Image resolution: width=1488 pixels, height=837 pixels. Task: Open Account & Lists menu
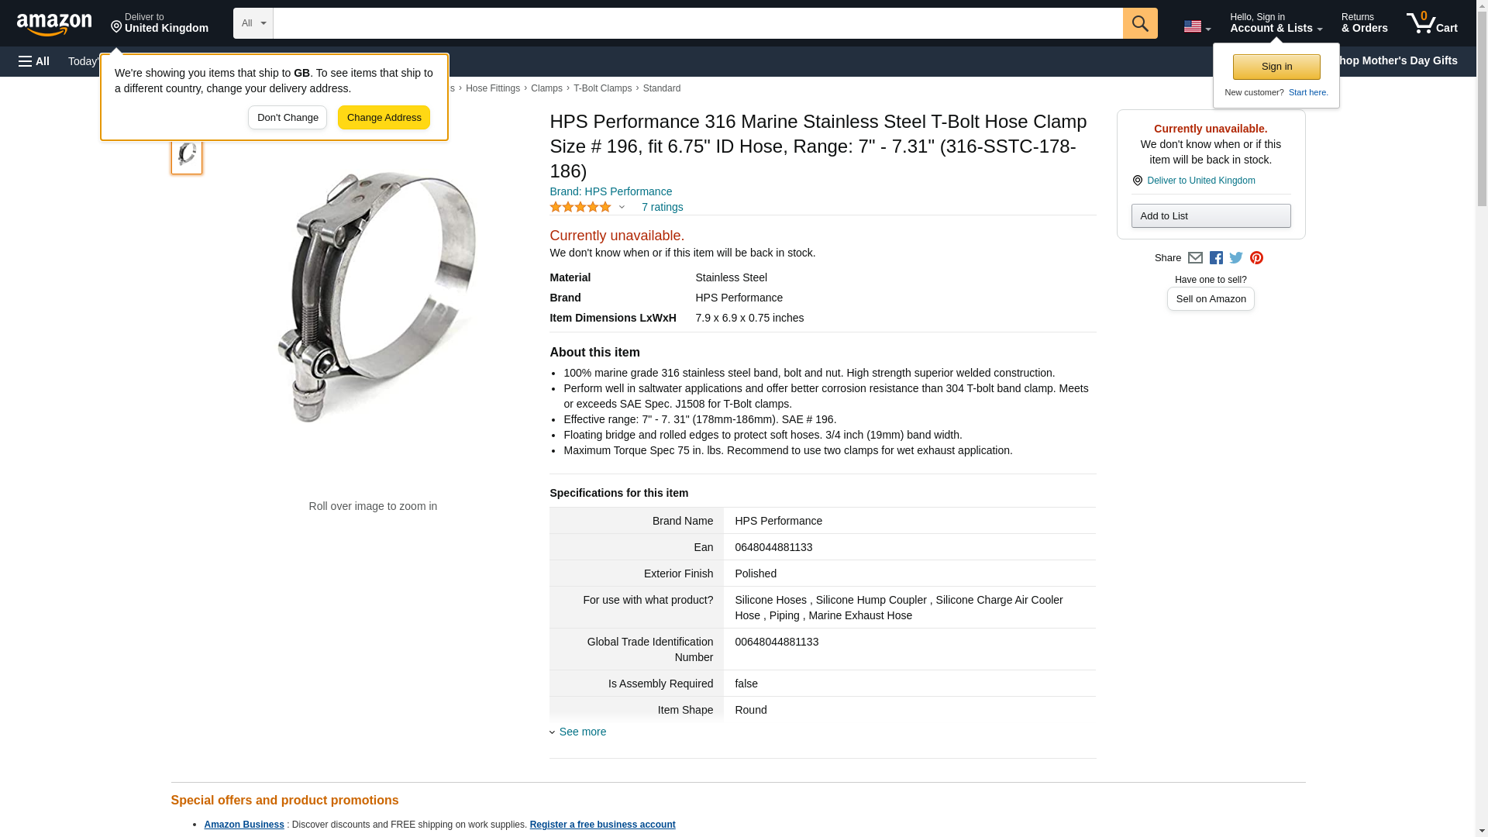1276,22
